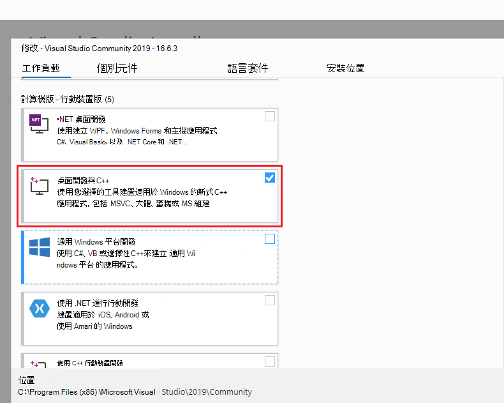Switch to the 工作負載 tab
This screenshot has height=403, width=504.
(x=41, y=68)
